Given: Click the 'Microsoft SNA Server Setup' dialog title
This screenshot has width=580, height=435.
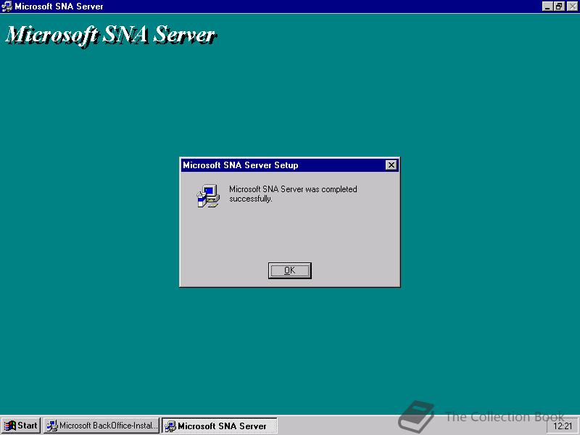Looking at the screenshot, I should 241,165.
